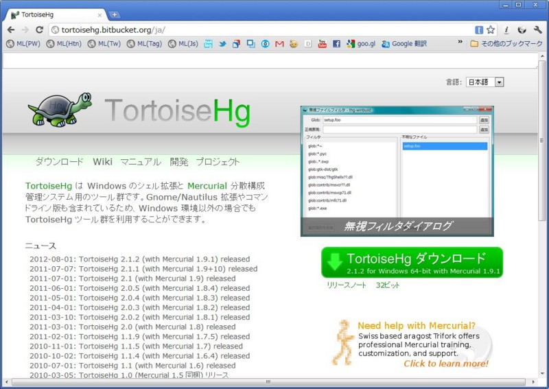Open the Chrome wrench settings menu
The height and width of the screenshot is (389, 549).
[538, 30]
